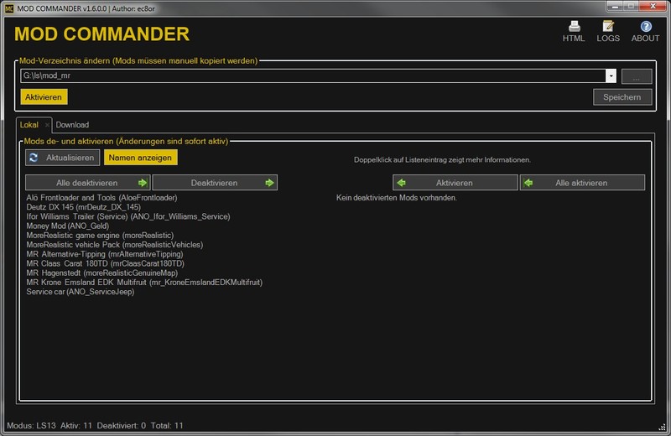Select the Lokal tab
The width and height of the screenshot is (671, 436).
pyautogui.click(x=29, y=125)
